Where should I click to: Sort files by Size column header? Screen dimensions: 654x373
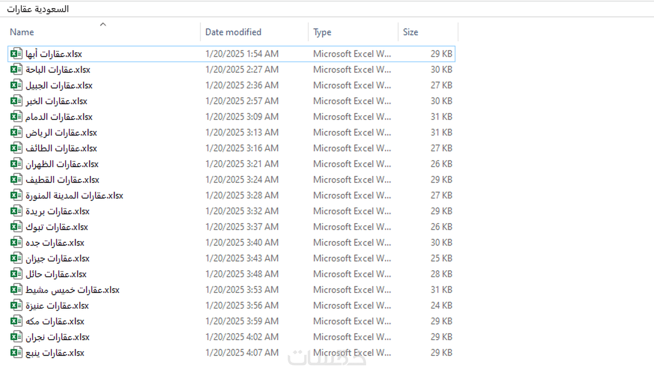(410, 32)
